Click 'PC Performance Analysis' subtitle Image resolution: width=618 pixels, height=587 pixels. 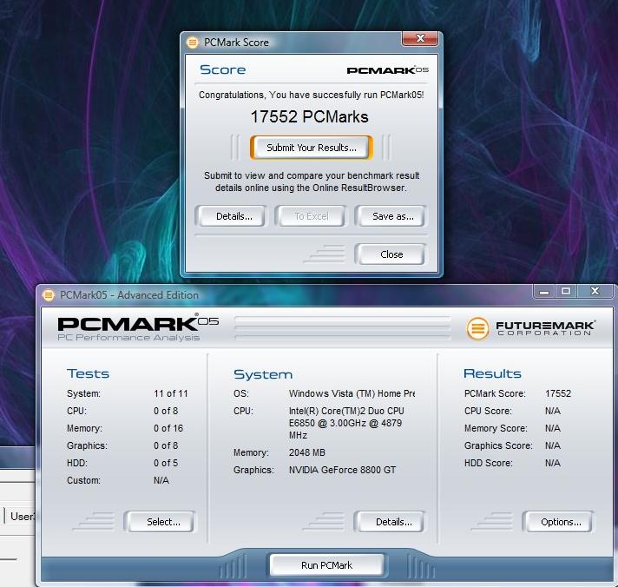click(128, 338)
